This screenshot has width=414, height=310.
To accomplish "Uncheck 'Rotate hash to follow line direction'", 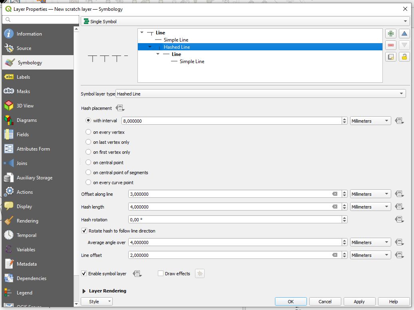I will pyautogui.click(x=84, y=231).
